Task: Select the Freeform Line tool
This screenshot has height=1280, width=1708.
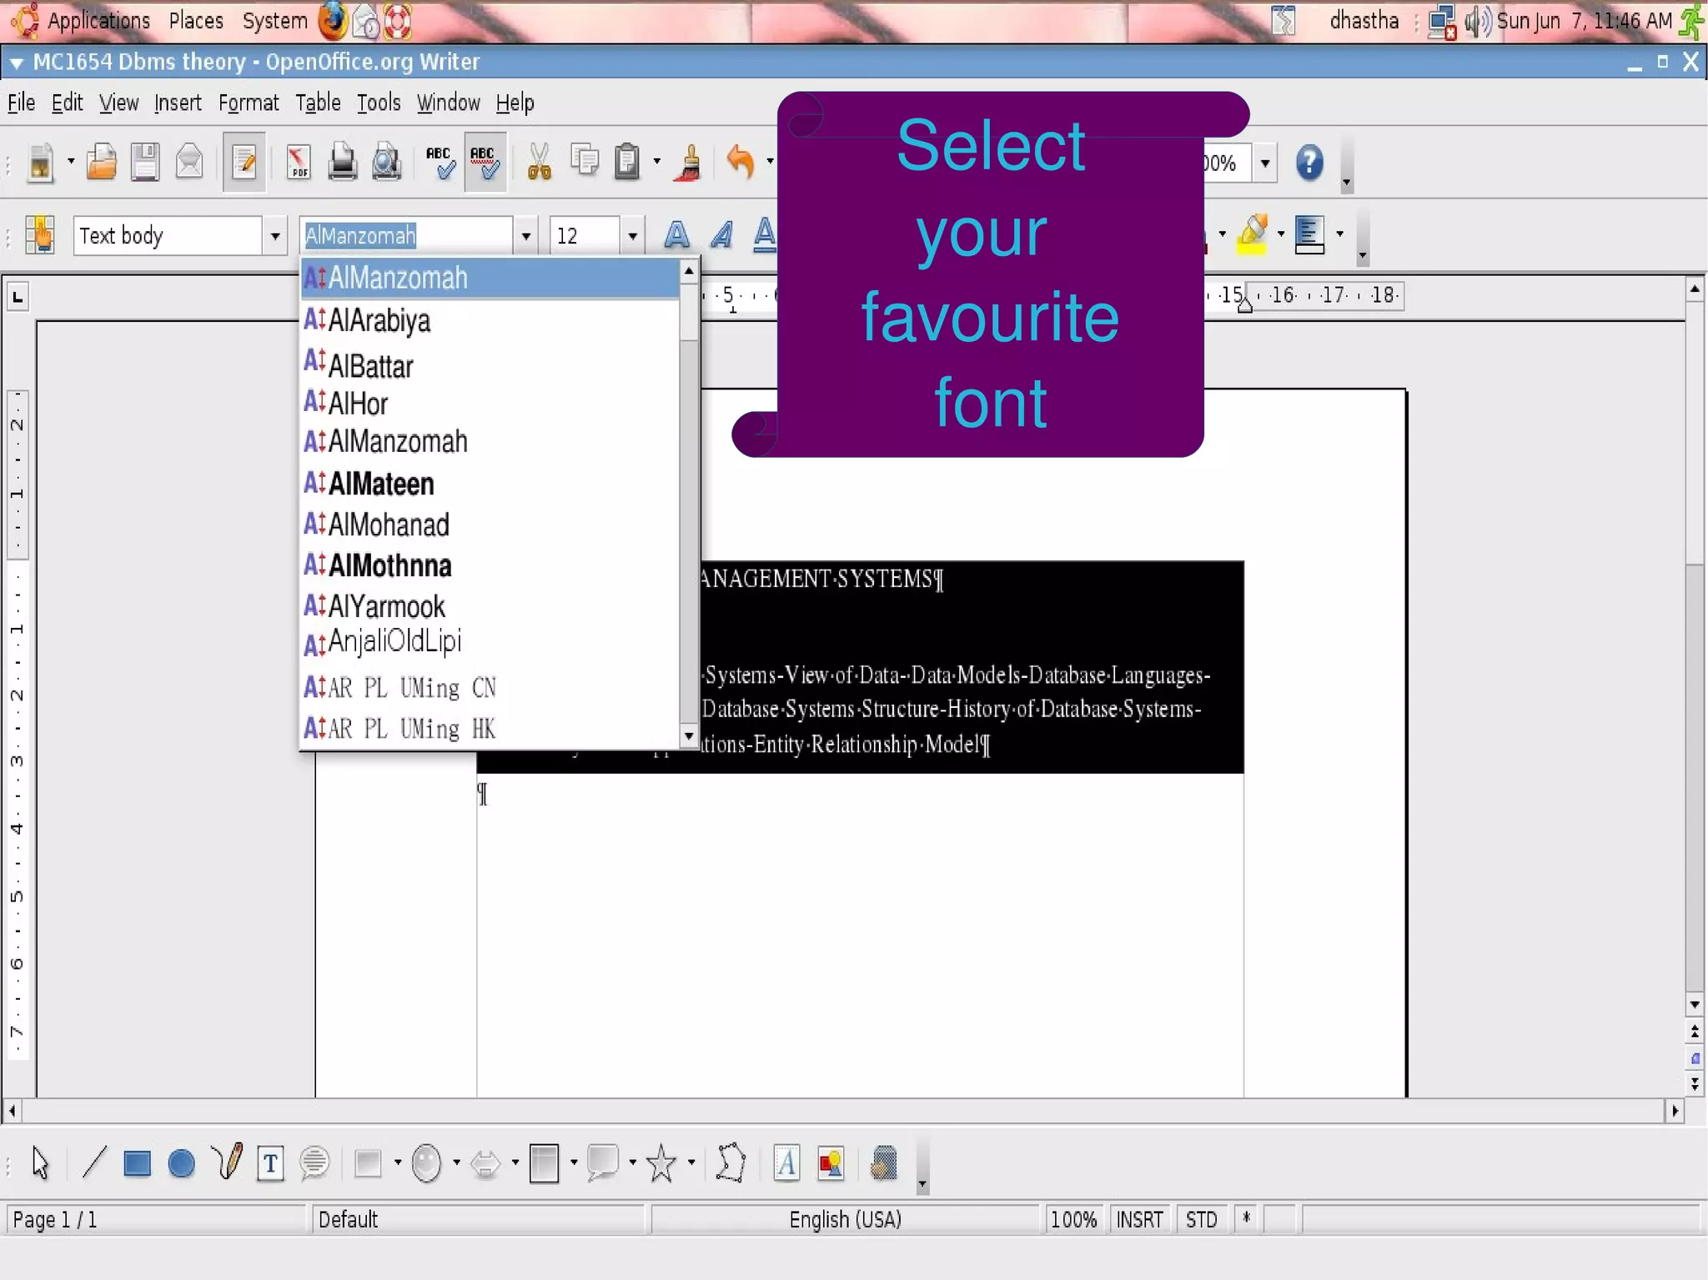Action: click(226, 1162)
